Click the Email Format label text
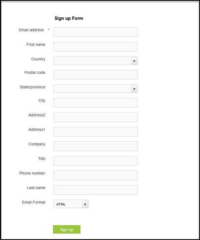200x240 pixels. [x=34, y=202]
